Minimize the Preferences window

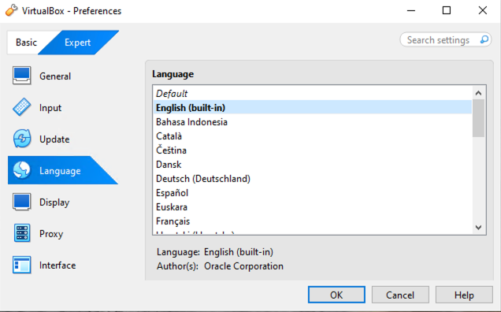[x=411, y=10]
